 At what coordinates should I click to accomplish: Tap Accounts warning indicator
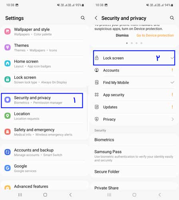click(172, 70)
